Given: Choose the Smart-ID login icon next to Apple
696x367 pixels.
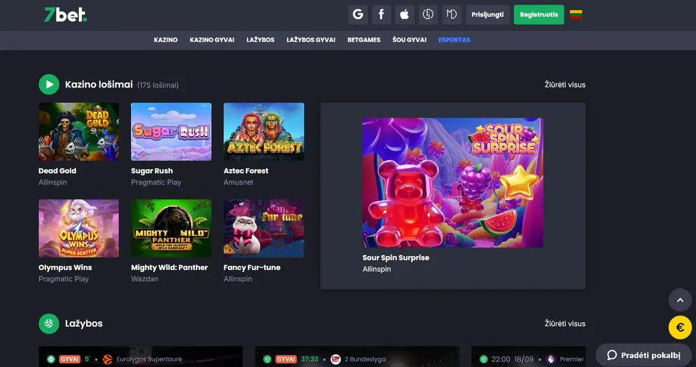Looking at the screenshot, I should pyautogui.click(x=428, y=14).
